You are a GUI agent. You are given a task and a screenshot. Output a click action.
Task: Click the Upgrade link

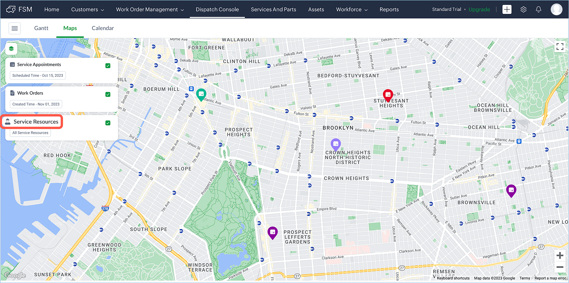pyautogui.click(x=479, y=9)
